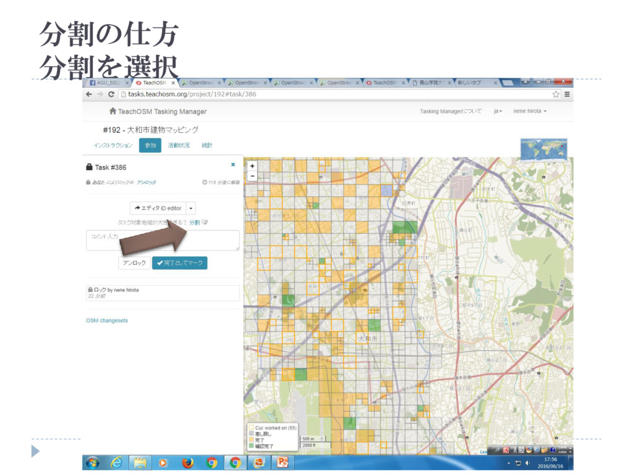Click the 完了としてマーク button
Screen dimensions: 633x474
click(180, 263)
